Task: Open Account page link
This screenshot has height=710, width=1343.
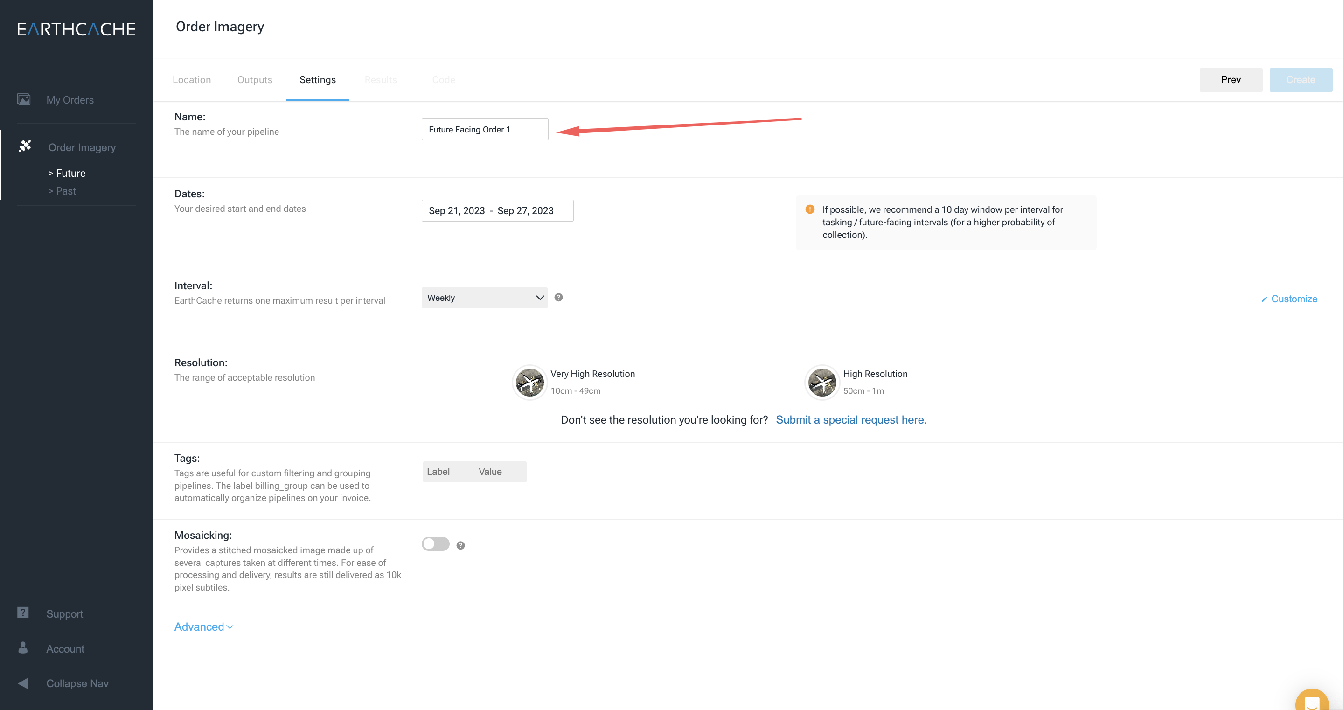Action: [65, 648]
